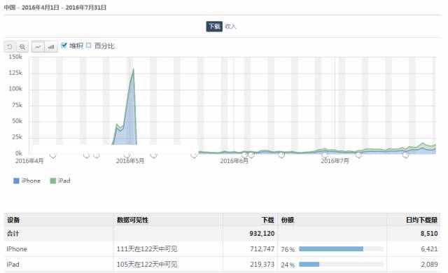
Task: Toggle the iPad legend series
Action: tap(60, 181)
